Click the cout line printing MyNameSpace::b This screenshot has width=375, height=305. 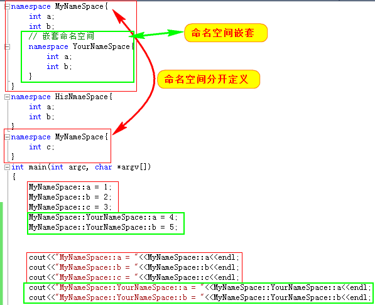pyautogui.click(x=134, y=267)
